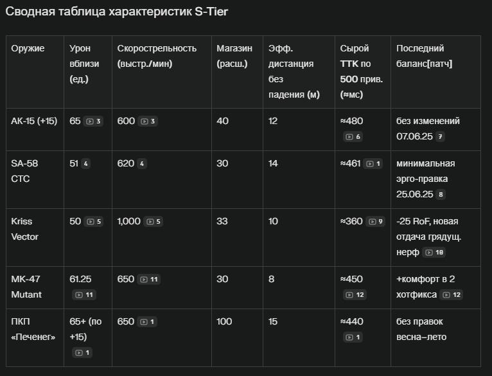The image size is (492, 376).
Task: Open video source 6 under ≈480 TTK
Action: coord(353,137)
